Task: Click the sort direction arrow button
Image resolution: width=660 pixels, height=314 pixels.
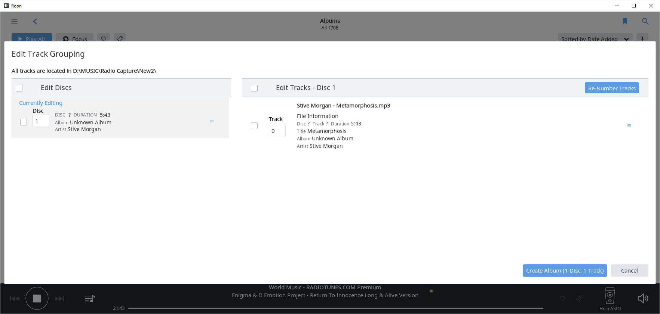Action: pyautogui.click(x=642, y=38)
